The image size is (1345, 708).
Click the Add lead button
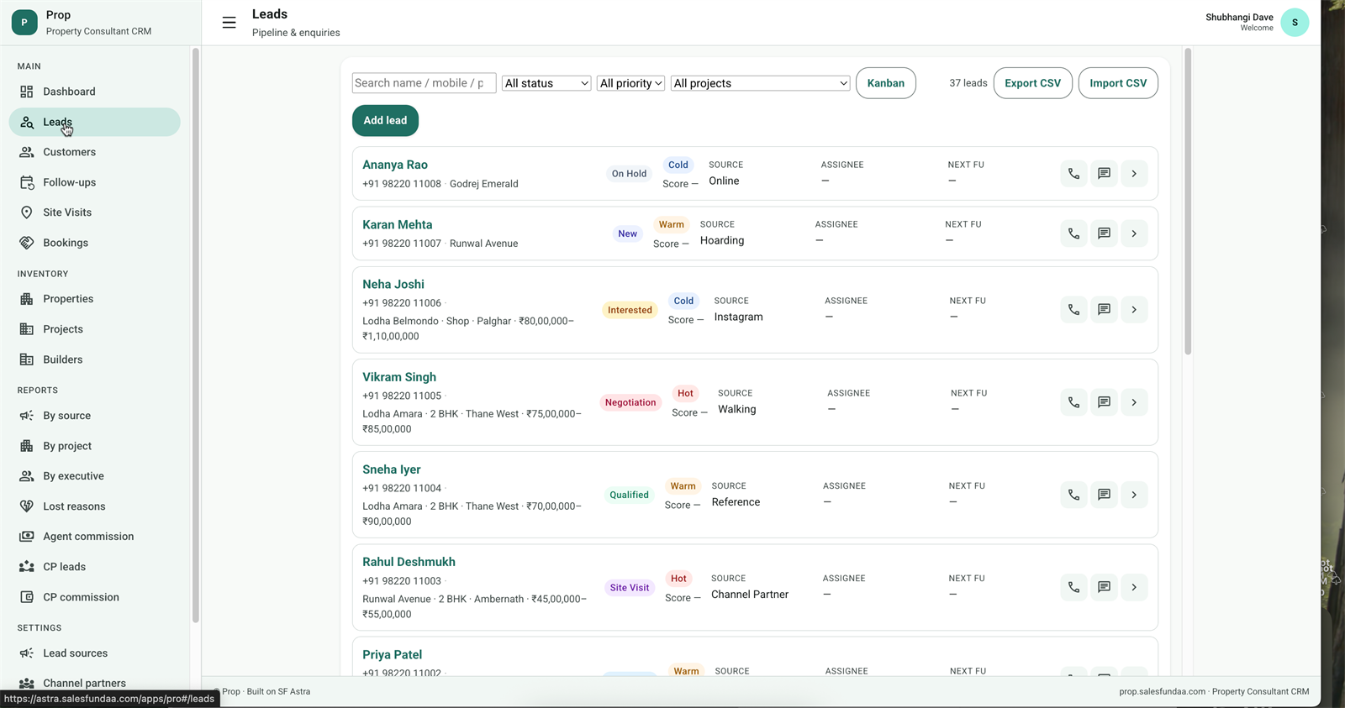(385, 120)
